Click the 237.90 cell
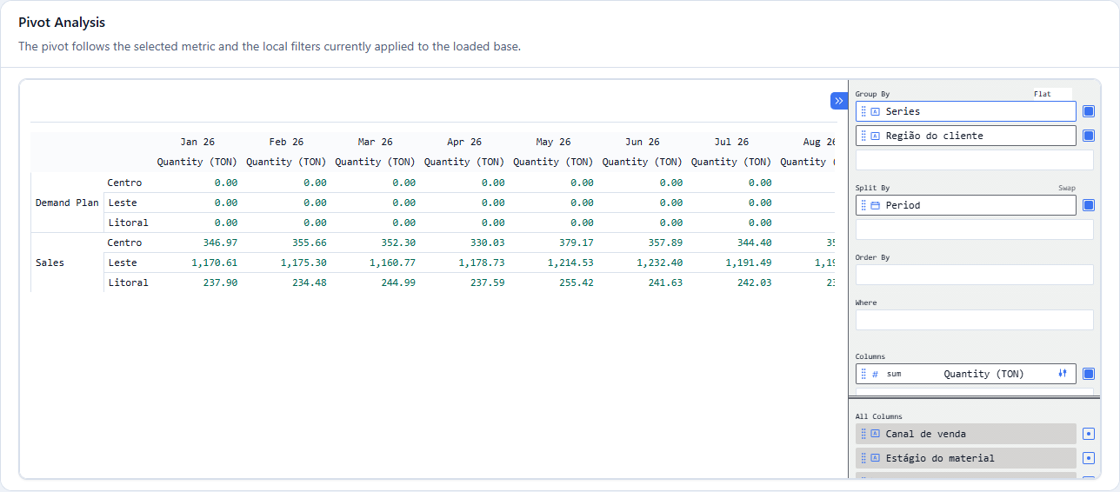 (x=219, y=283)
